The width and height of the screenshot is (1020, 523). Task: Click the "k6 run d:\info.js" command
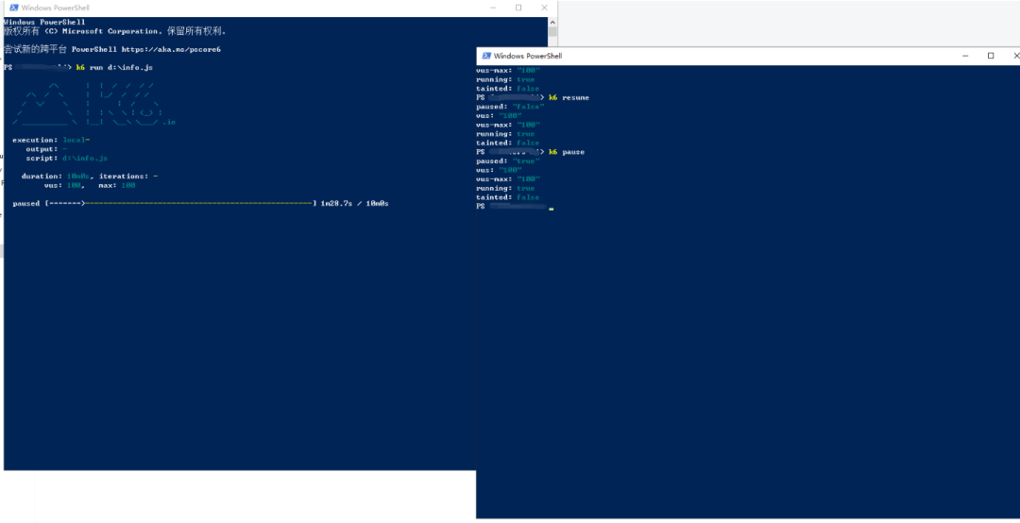[x=115, y=68]
